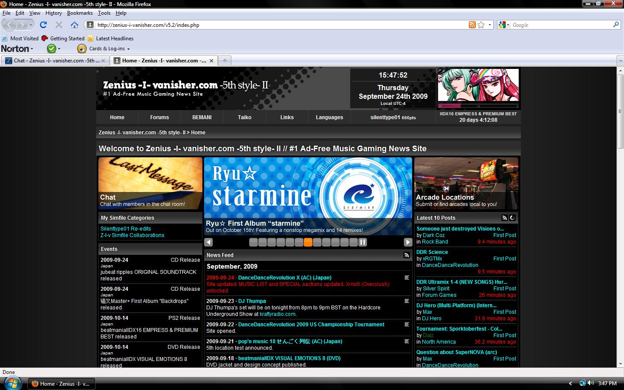The width and height of the screenshot is (624, 390).
Task: Show hidden tray icons with the arrow
Action: (571, 383)
